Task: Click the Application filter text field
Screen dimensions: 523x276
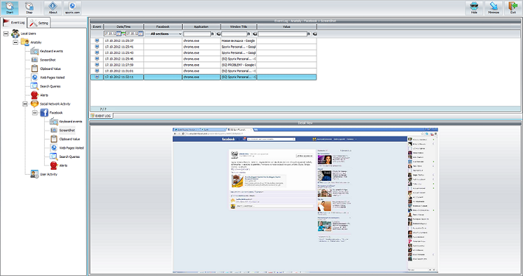Action: (197, 34)
